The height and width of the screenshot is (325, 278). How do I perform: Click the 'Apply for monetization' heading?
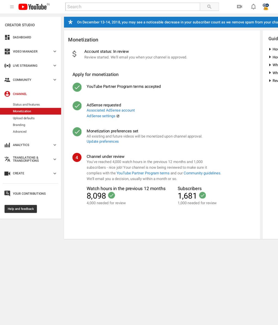click(95, 74)
